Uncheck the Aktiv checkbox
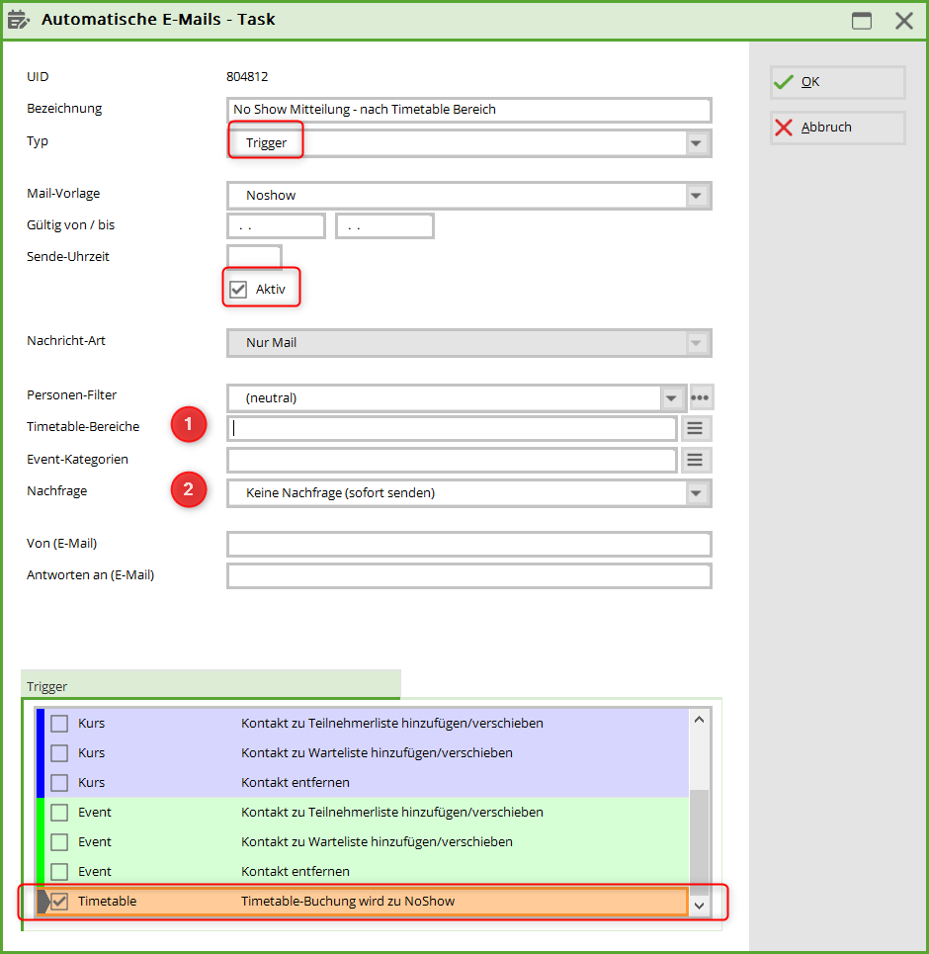The height and width of the screenshot is (954, 929). (237, 290)
